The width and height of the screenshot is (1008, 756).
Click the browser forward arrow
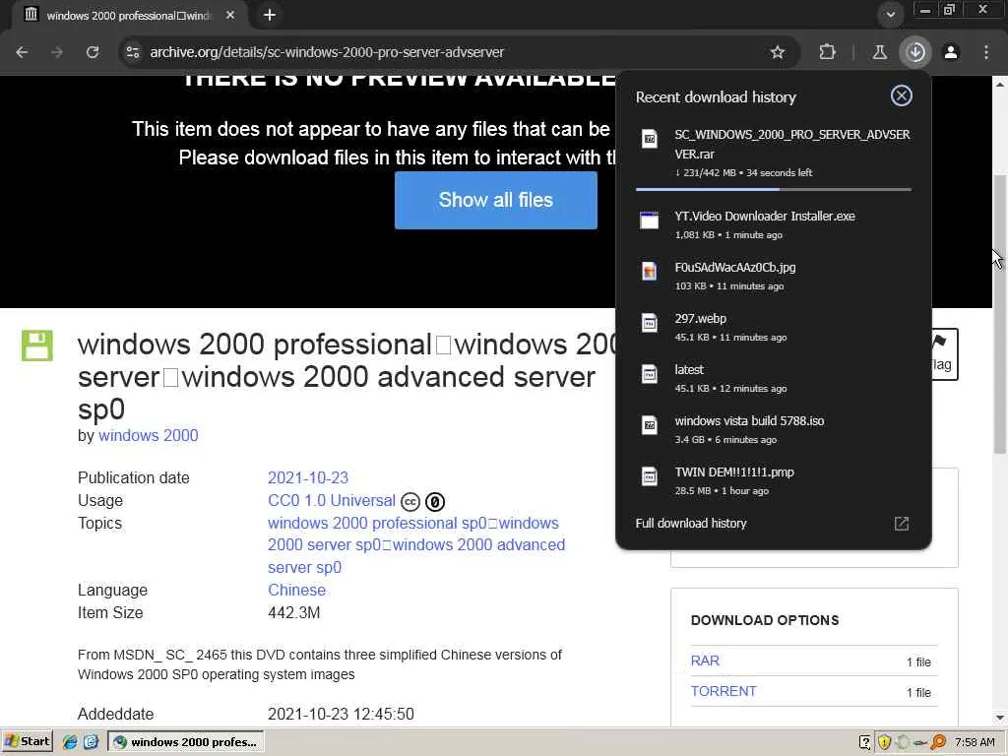coord(57,52)
